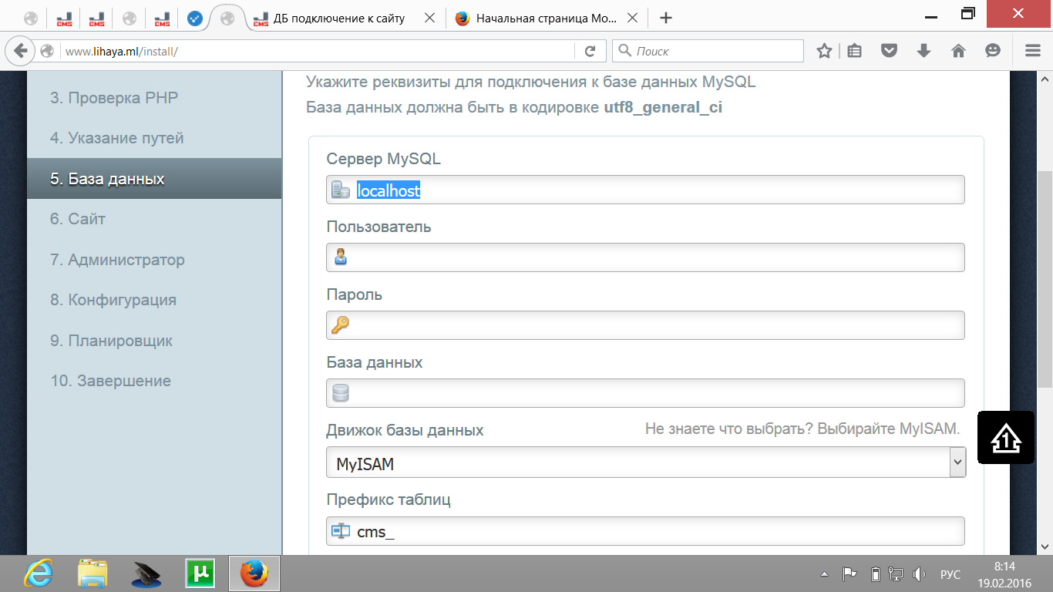The image size is (1053, 592).
Task: Open File Explorer from the taskbar
Action: 93,574
